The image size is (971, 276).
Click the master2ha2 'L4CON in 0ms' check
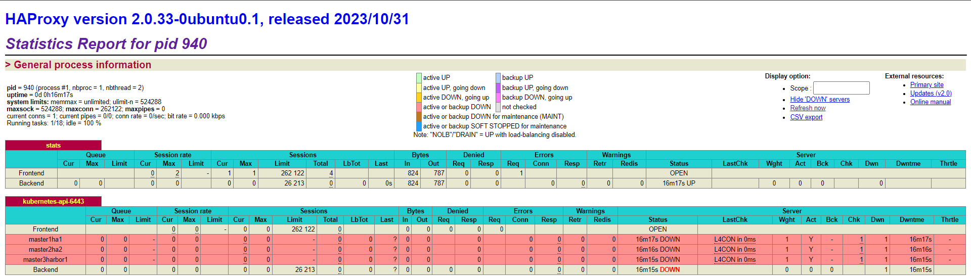pyautogui.click(x=735, y=250)
